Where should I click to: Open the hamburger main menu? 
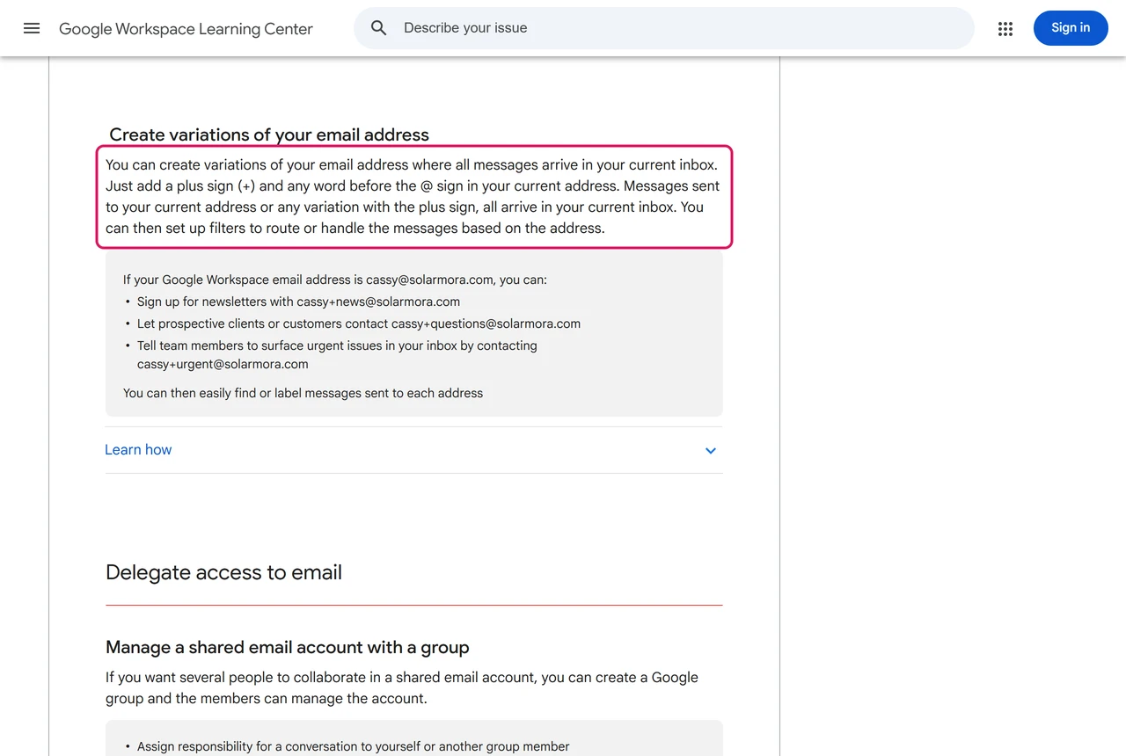(x=32, y=28)
